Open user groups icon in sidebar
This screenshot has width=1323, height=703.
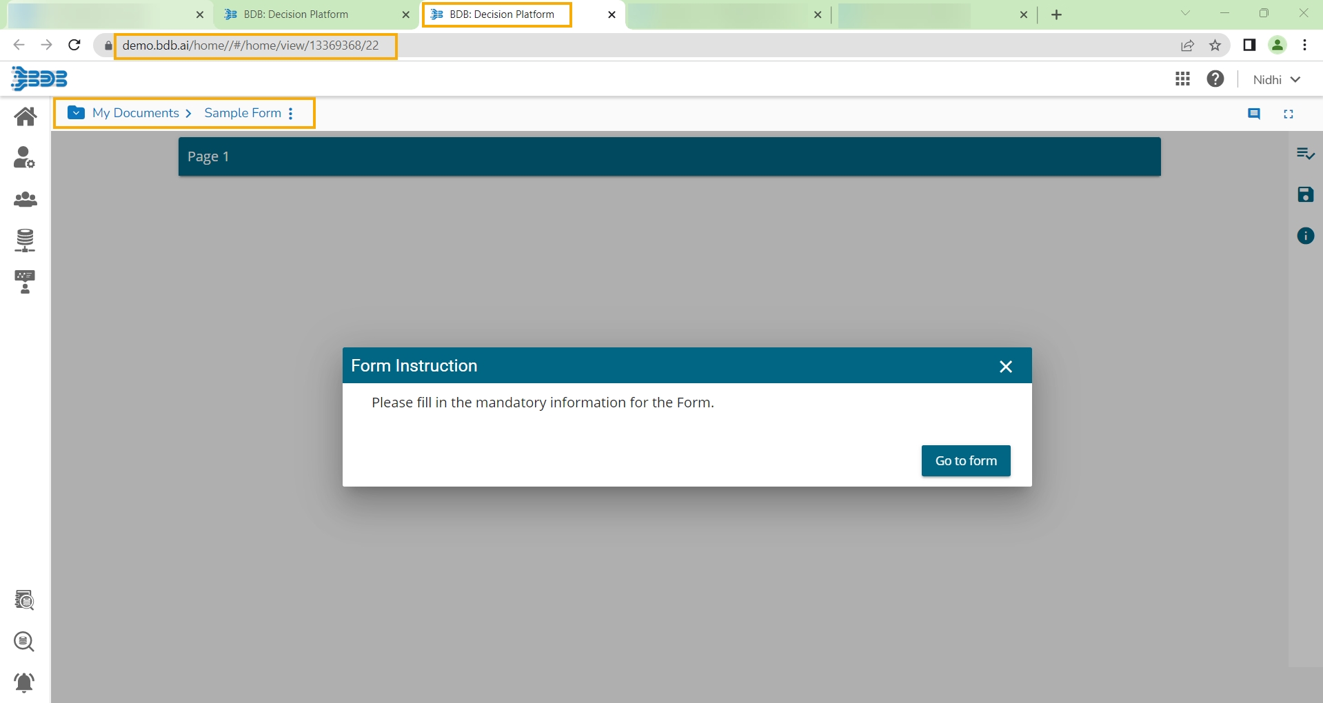26,200
